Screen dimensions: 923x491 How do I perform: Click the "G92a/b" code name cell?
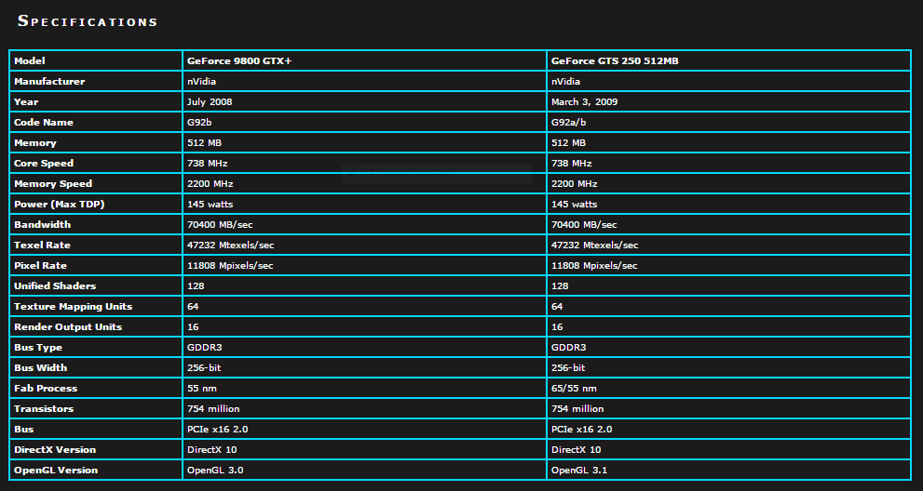[x=569, y=123]
